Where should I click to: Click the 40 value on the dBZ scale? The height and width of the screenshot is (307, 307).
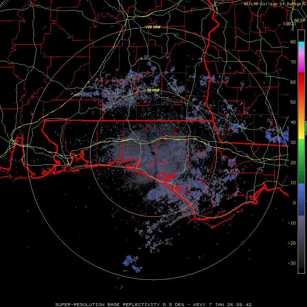pyautogui.click(x=293, y=122)
